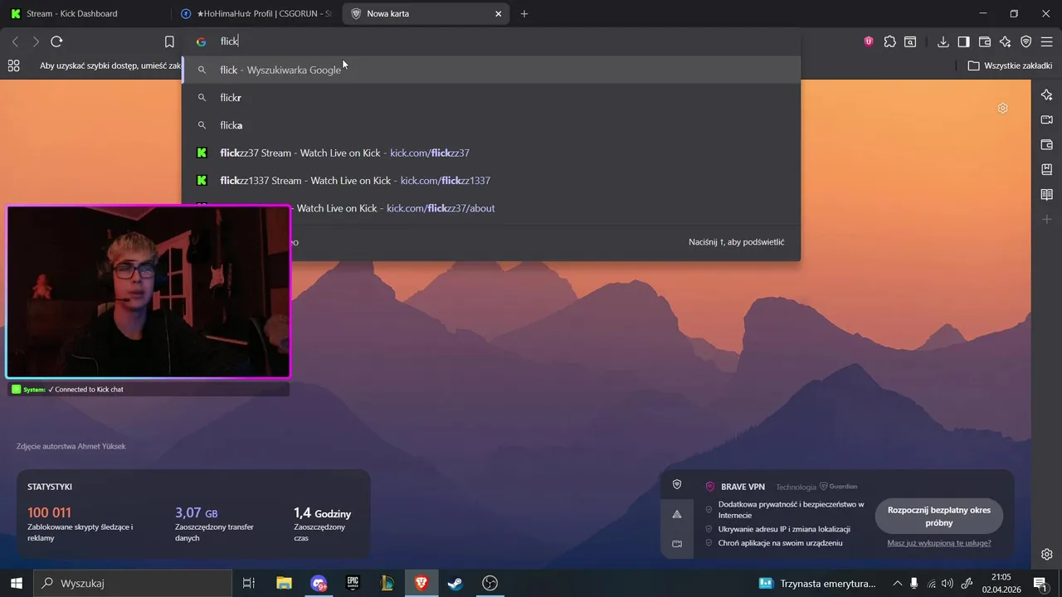The width and height of the screenshot is (1062, 597).
Task: Click 'Masz już wykupioną tę usługę?' link
Action: 939,543
